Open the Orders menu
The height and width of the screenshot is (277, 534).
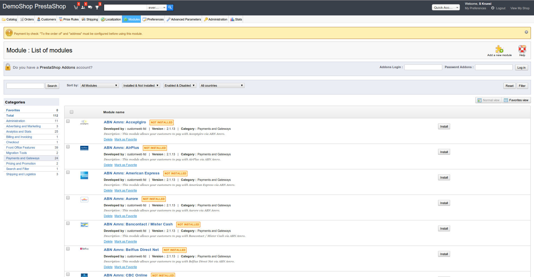pyautogui.click(x=27, y=19)
